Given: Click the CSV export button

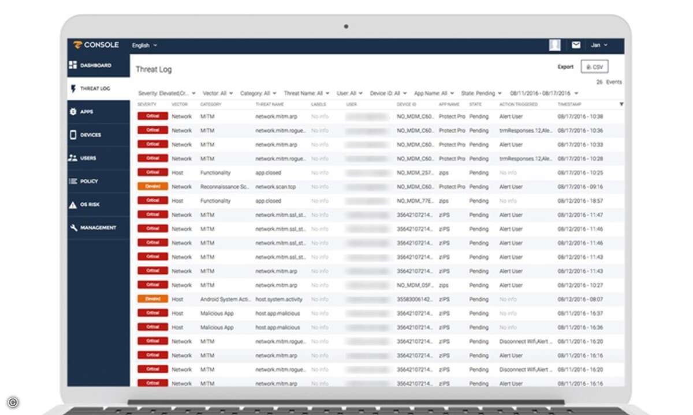Looking at the screenshot, I should pos(594,67).
